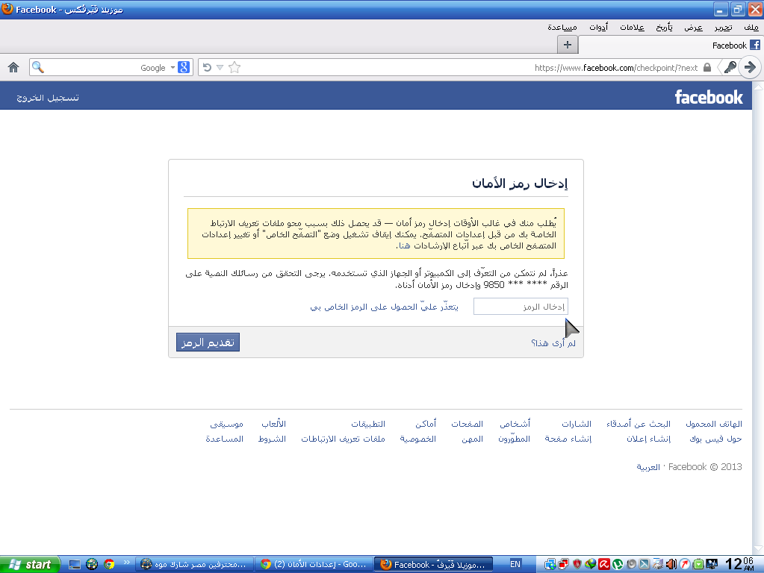Click the navigation arrow button beside the URL
The width and height of the screenshot is (764, 573).
(x=750, y=68)
